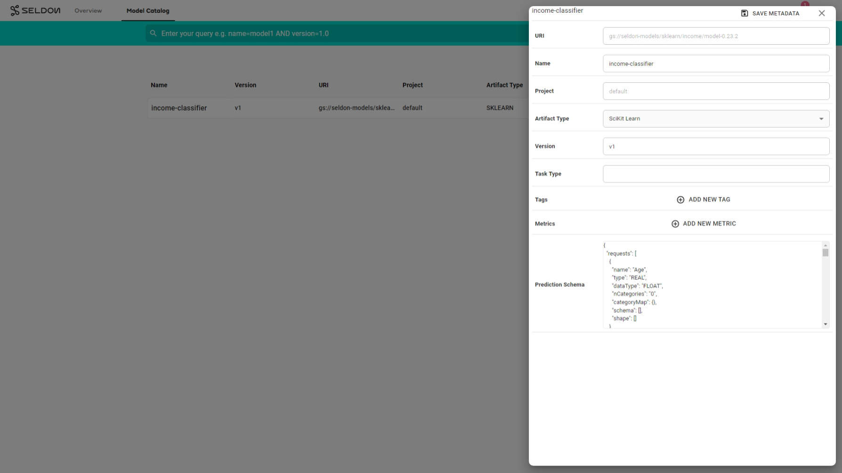Click the Tags label
The width and height of the screenshot is (842, 473).
pos(541,200)
